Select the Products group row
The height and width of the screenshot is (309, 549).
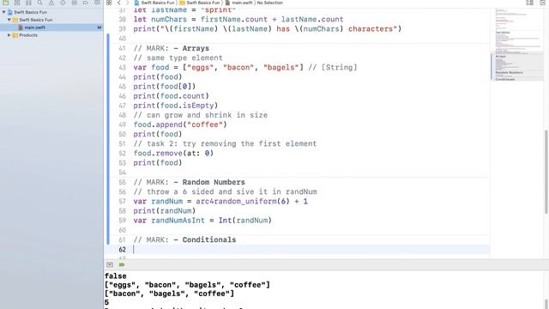[x=51, y=35]
